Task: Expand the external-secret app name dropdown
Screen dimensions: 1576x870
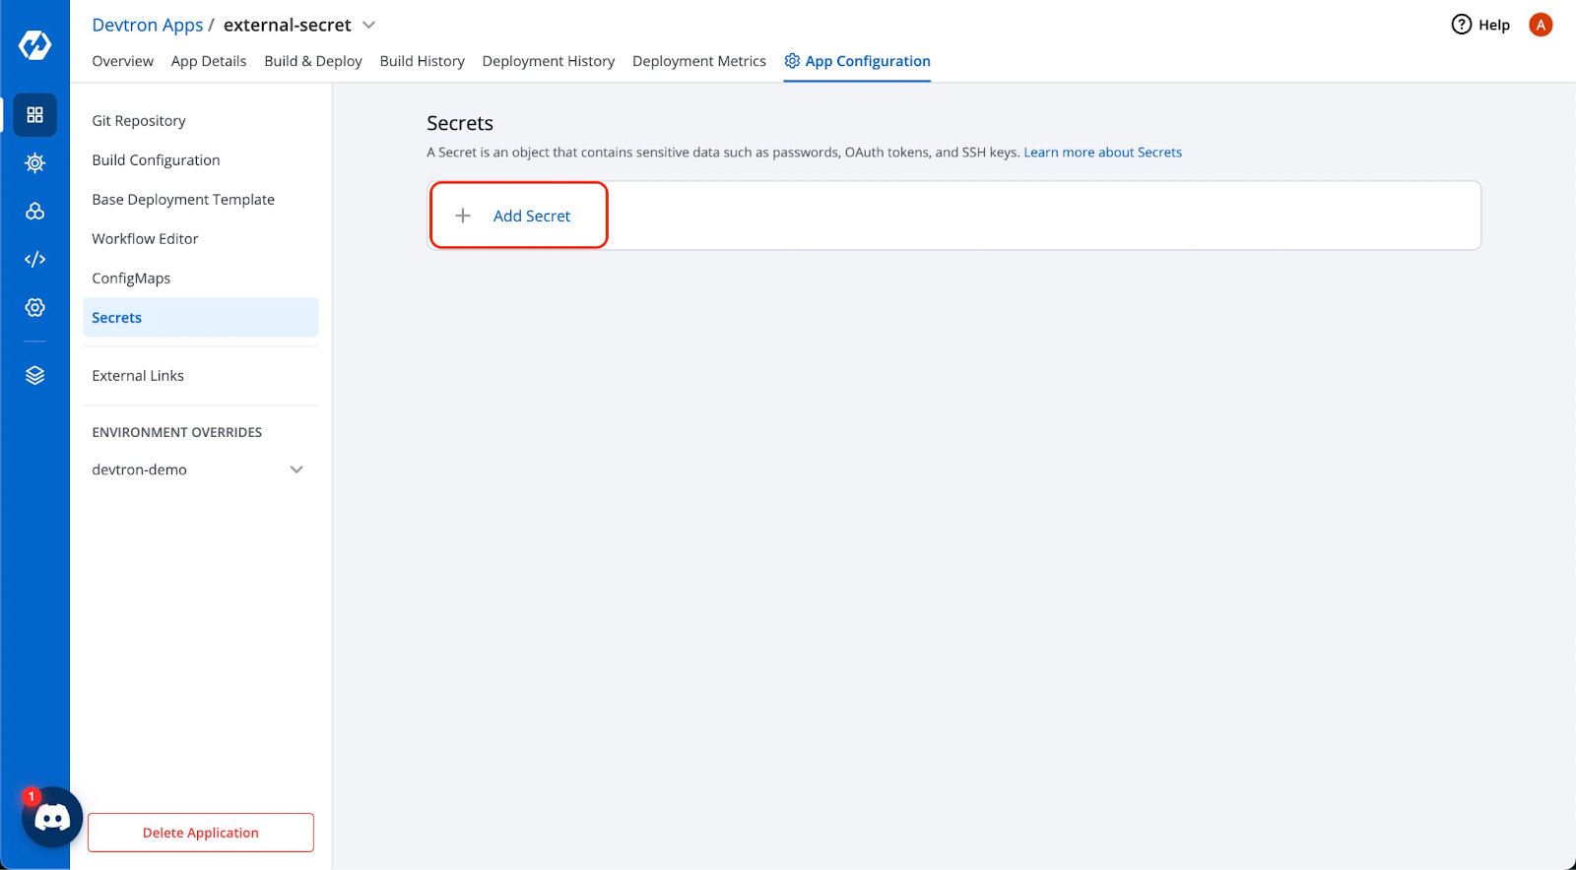Action: click(369, 25)
